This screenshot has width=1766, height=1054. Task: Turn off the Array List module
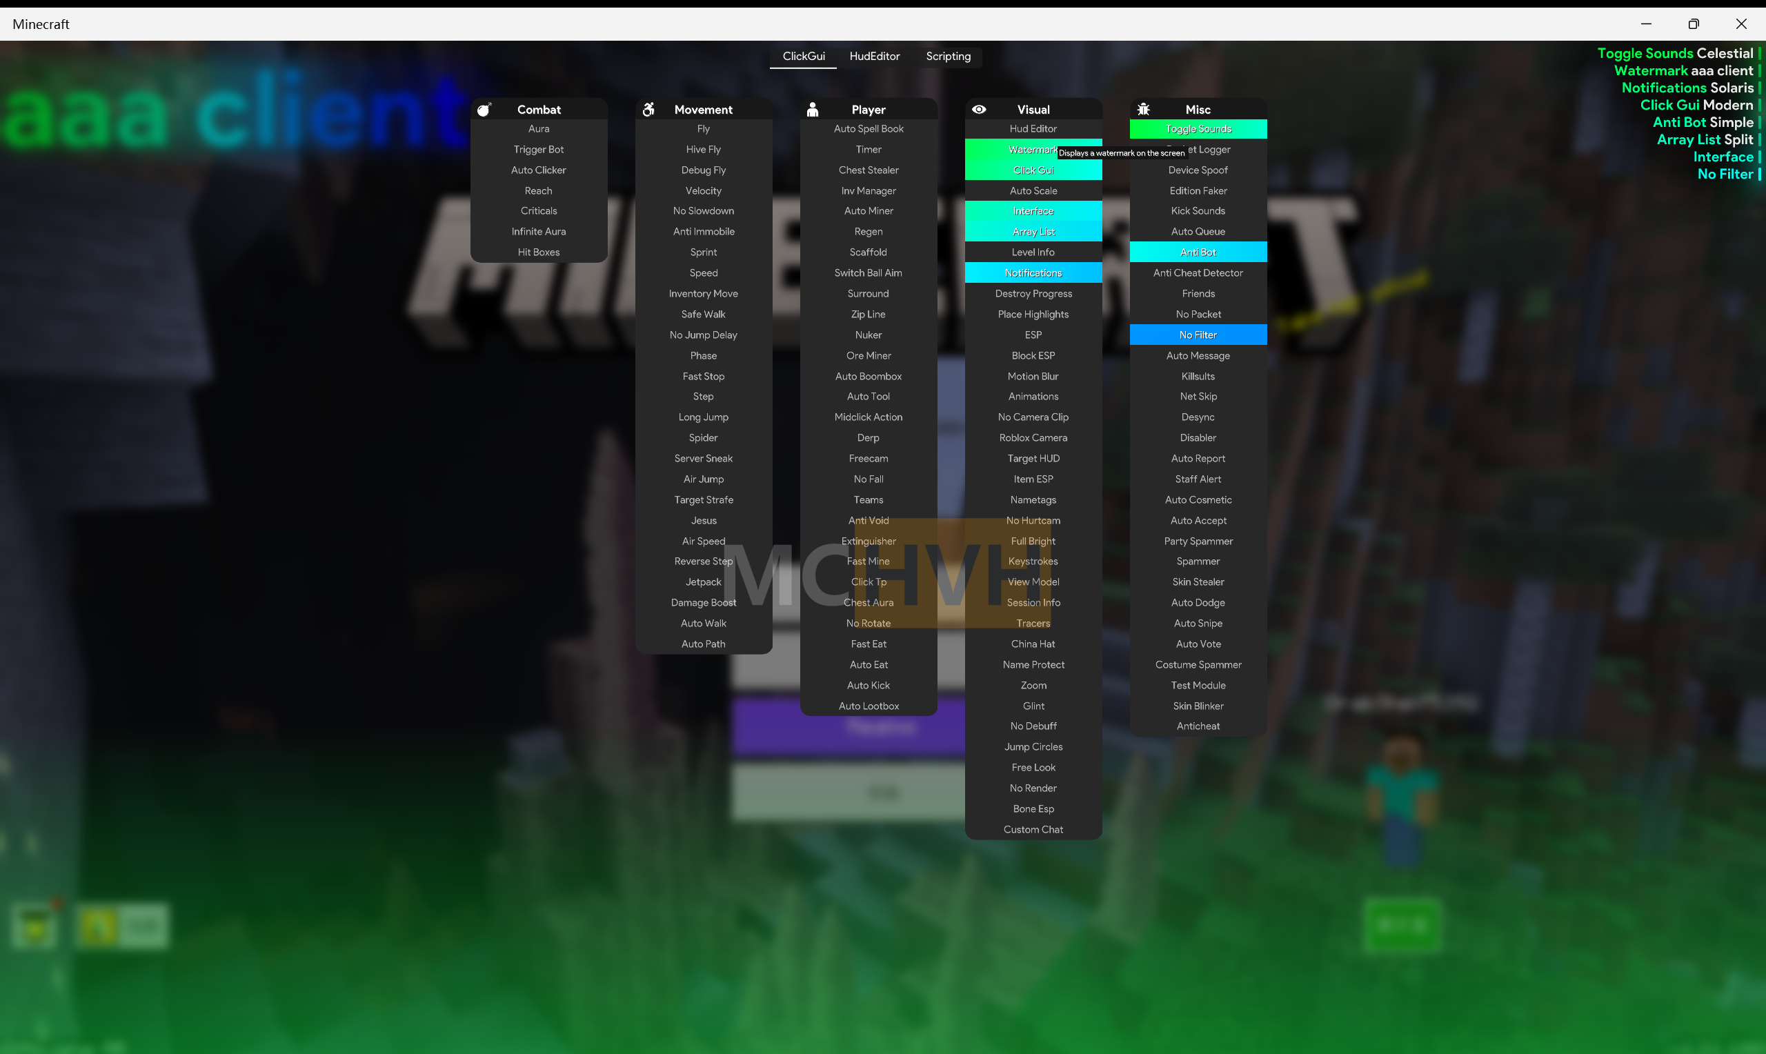coord(1033,232)
